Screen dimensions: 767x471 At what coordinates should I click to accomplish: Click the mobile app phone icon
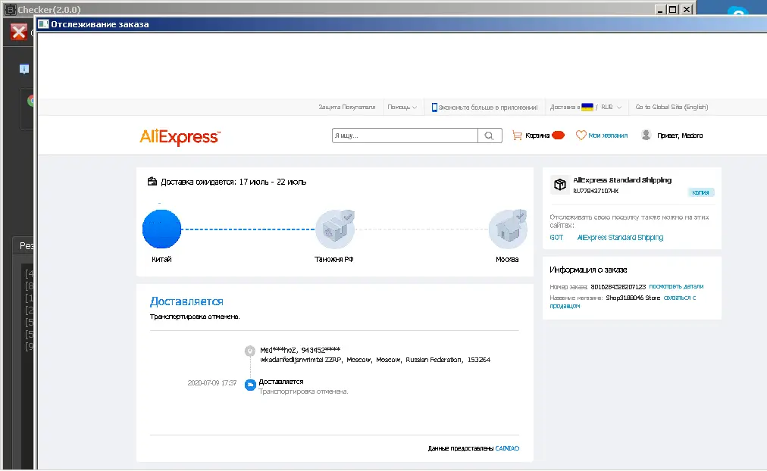pyautogui.click(x=434, y=107)
